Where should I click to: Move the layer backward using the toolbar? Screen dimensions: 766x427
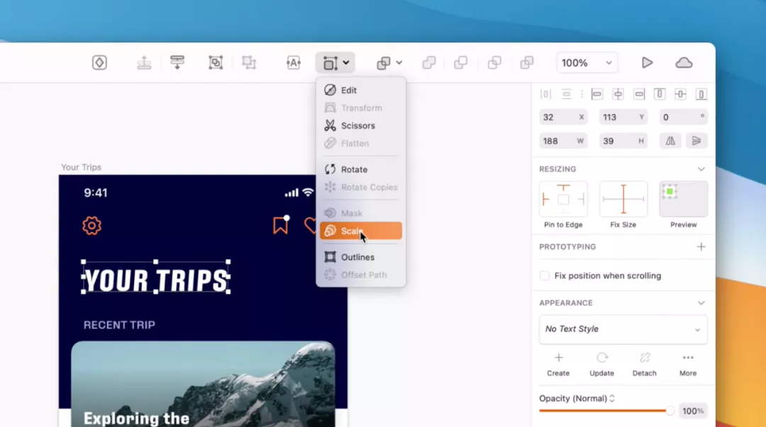point(177,63)
